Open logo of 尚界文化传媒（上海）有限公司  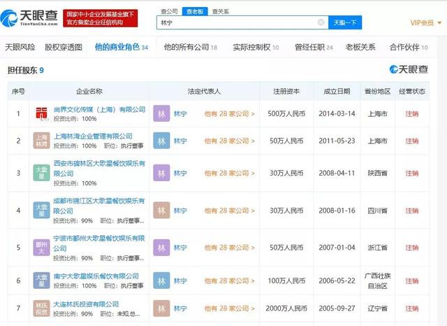(42, 113)
